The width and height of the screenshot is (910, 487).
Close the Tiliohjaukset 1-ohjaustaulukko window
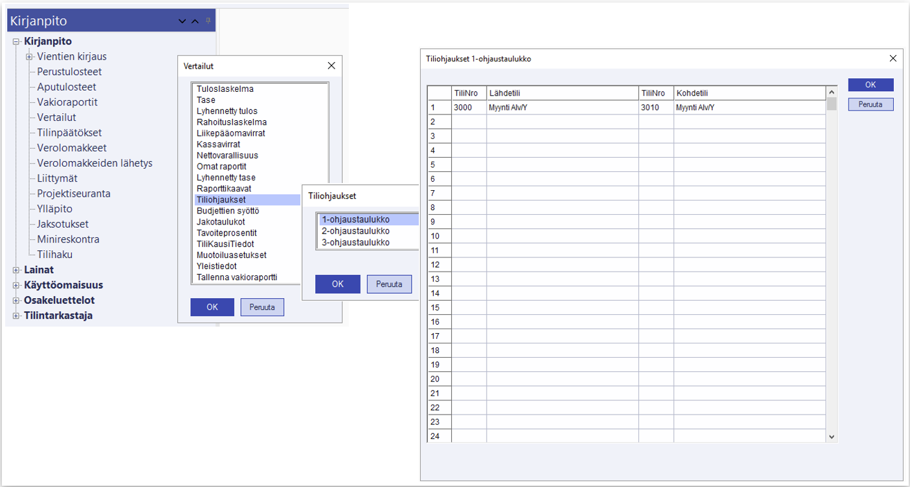tap(893, 58)
